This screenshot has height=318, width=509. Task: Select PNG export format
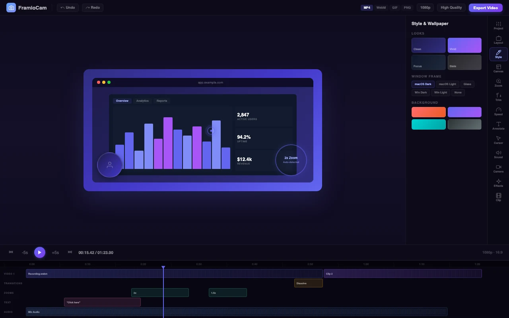click(407, 8)
